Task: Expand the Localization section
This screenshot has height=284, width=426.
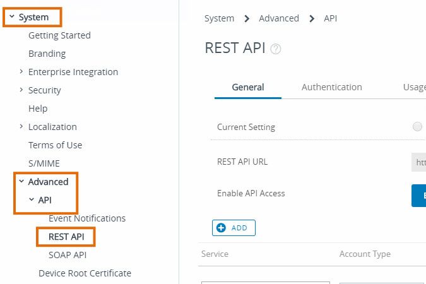Action: (x=21, y=127)
